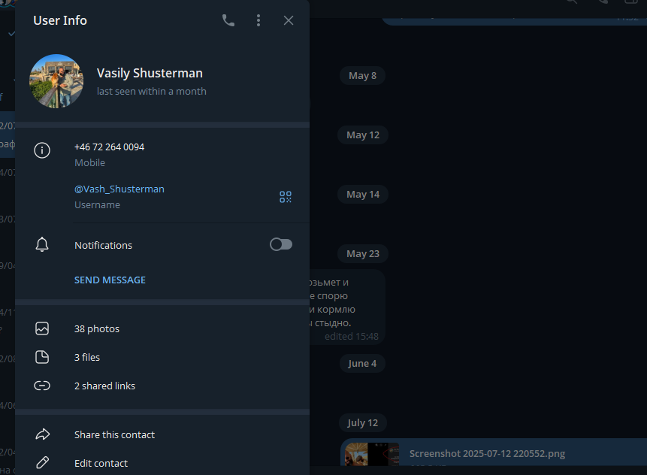Click the pencil edit icon

pyautogui.click(x=43, y=463)
